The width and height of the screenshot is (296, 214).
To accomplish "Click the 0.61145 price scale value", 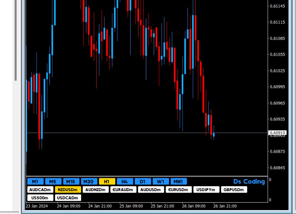I will click(277, 6).
